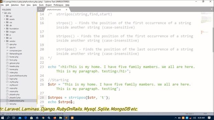214x120 pixels.
Task: Open login.php in the sidebar
Action: click(x=13, y=79)
